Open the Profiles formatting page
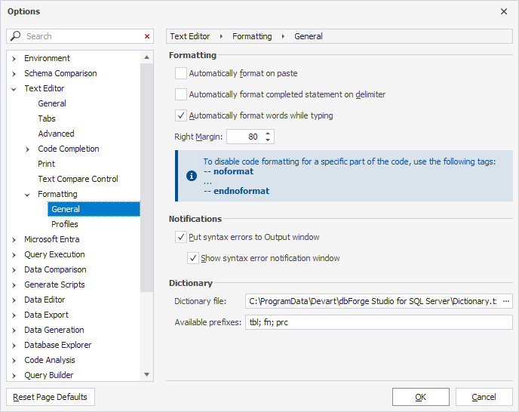The image size is (519, 412). point(65,224)
